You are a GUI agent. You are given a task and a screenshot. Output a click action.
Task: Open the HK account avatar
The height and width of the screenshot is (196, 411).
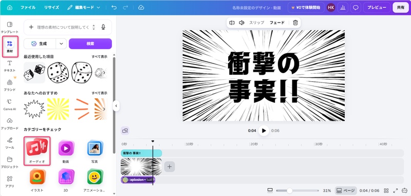331,8
